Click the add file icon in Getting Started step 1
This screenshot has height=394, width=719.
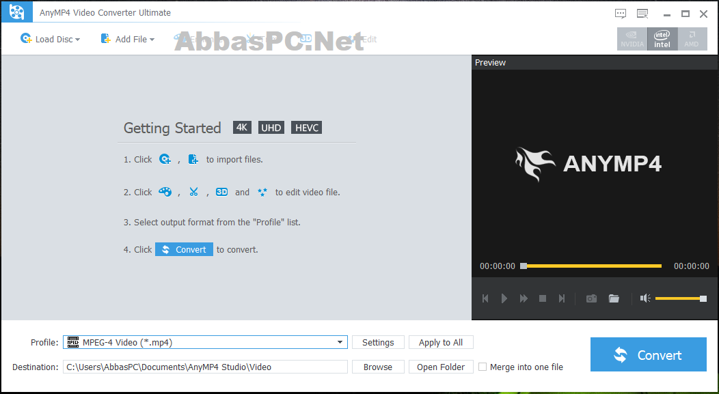193,159
